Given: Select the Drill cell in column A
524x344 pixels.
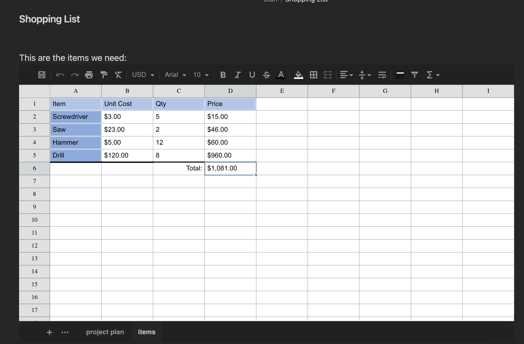Looking at the screenshot, I should click(76, 155).
